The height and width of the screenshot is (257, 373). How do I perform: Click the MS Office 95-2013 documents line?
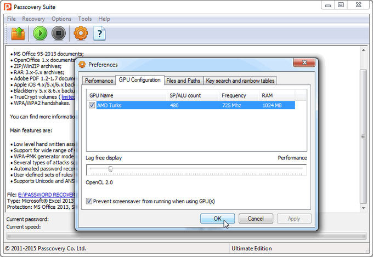pyautogui.click(x=48, y=54)
